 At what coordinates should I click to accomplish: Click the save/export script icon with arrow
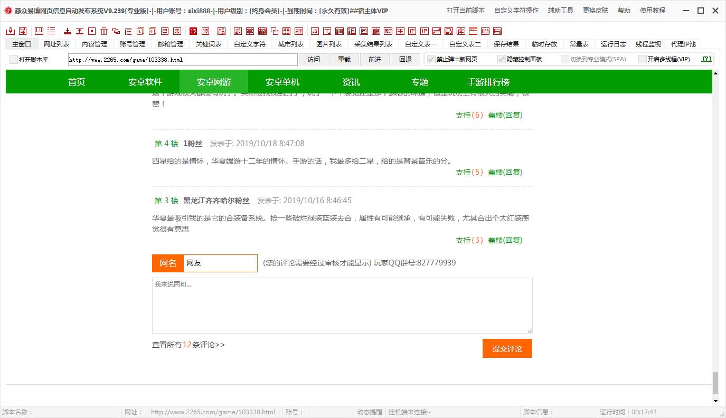(23, 31)
